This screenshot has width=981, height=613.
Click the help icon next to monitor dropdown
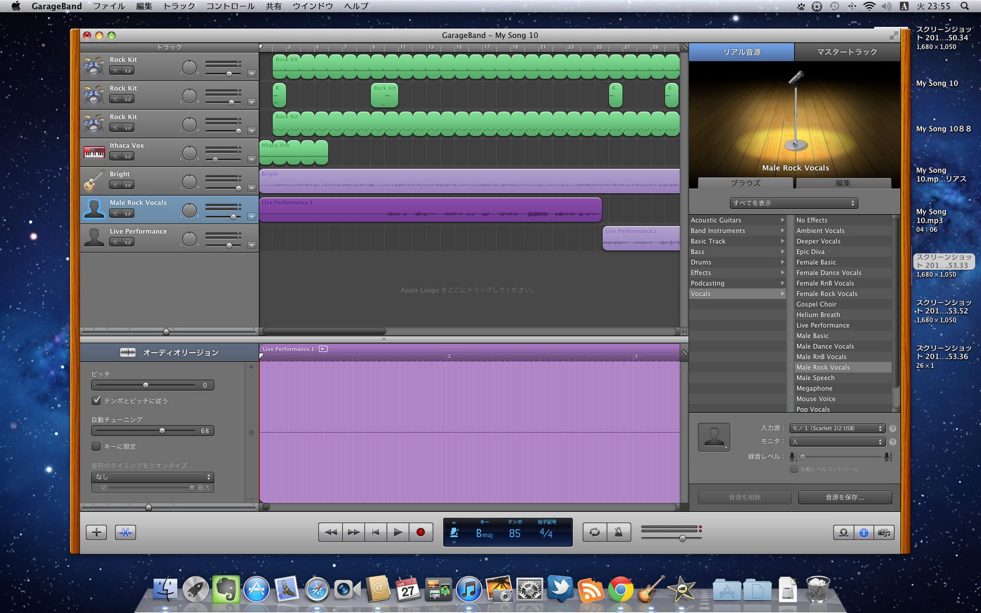coord(893,442)
